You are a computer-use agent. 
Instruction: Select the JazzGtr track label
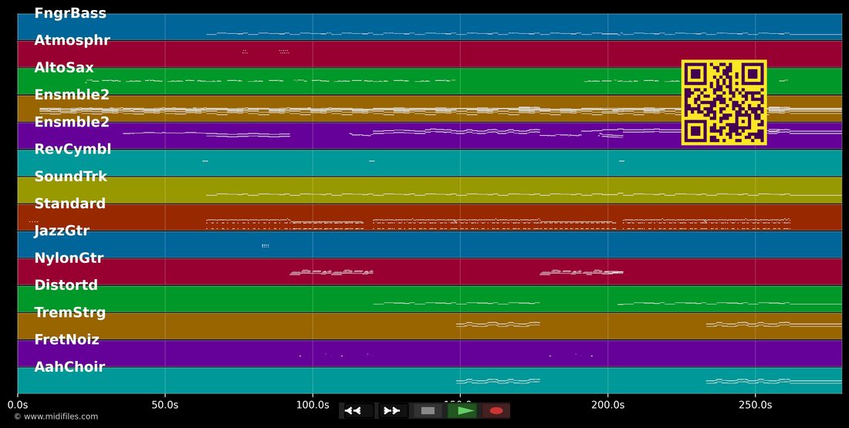(62, 231)
